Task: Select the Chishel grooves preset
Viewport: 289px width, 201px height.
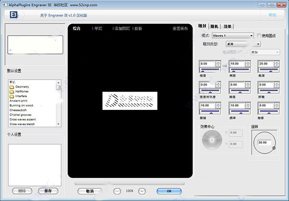Action: tap(20, 115)
